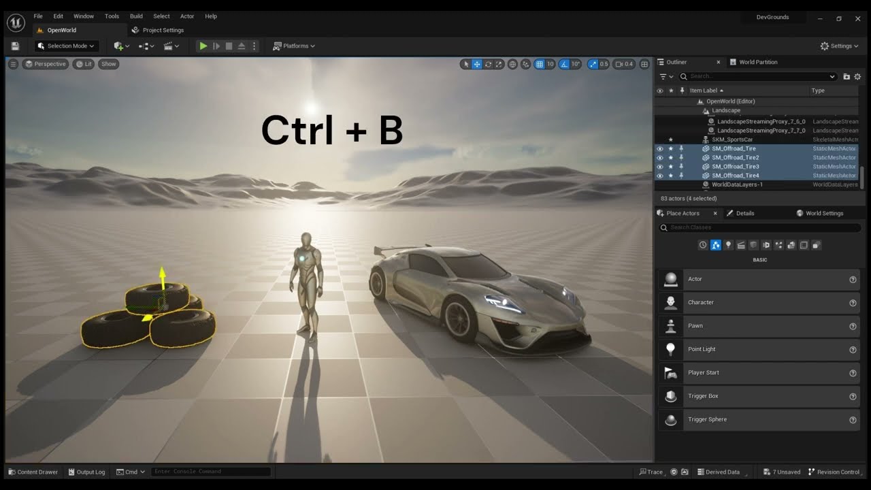Switch to the Project Settings tab

(x=158, y=30)
